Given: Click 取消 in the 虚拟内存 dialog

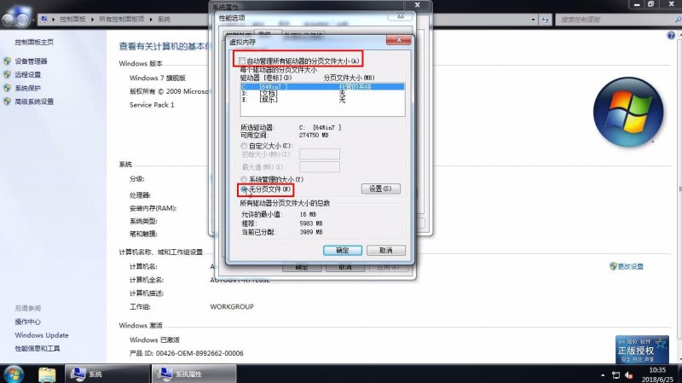Looking at the screenshot, I should (386, 250).
